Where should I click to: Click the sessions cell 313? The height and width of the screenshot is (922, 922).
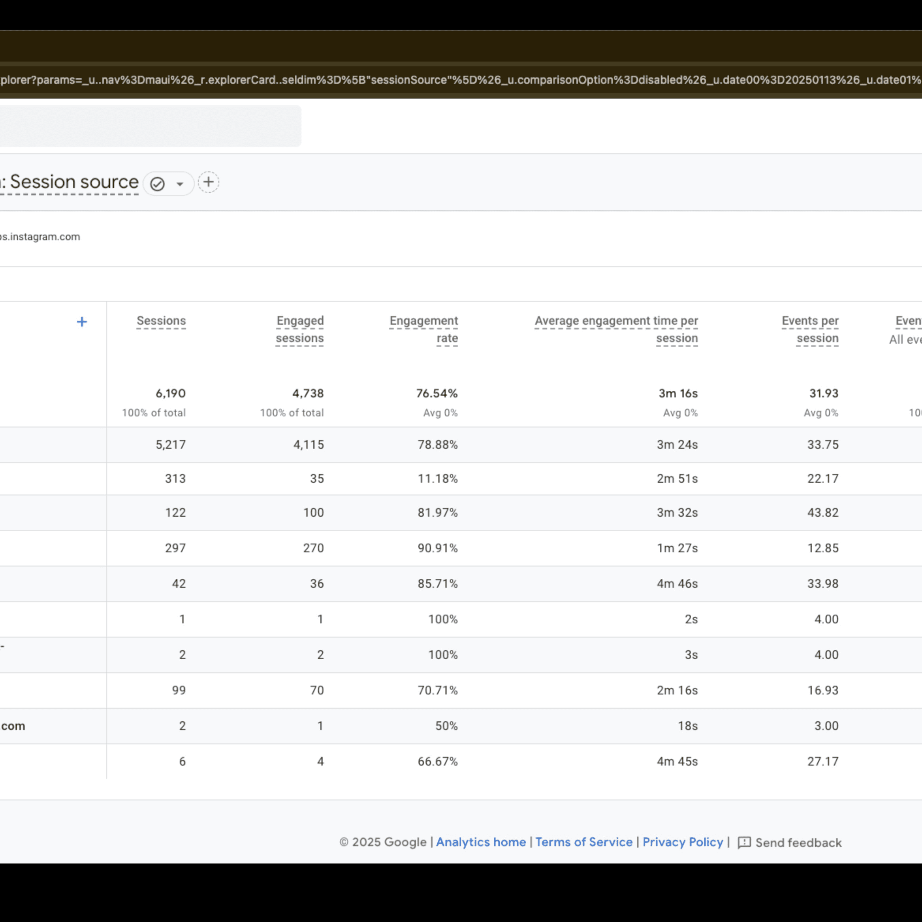coord(175,479)
